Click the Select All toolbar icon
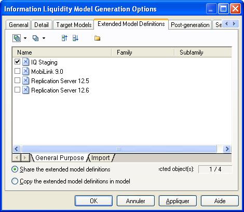The width and height of the screenshot is (244, 212). click(17, 38)
